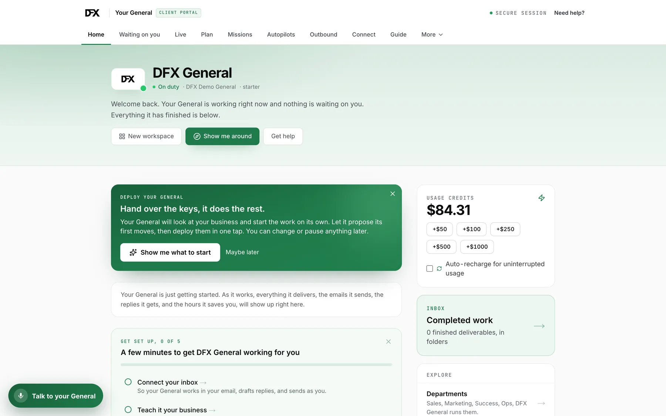Screen dimensions: 666x416
Task: Click the DFX General avatar tile
Action: coord(128,79)
